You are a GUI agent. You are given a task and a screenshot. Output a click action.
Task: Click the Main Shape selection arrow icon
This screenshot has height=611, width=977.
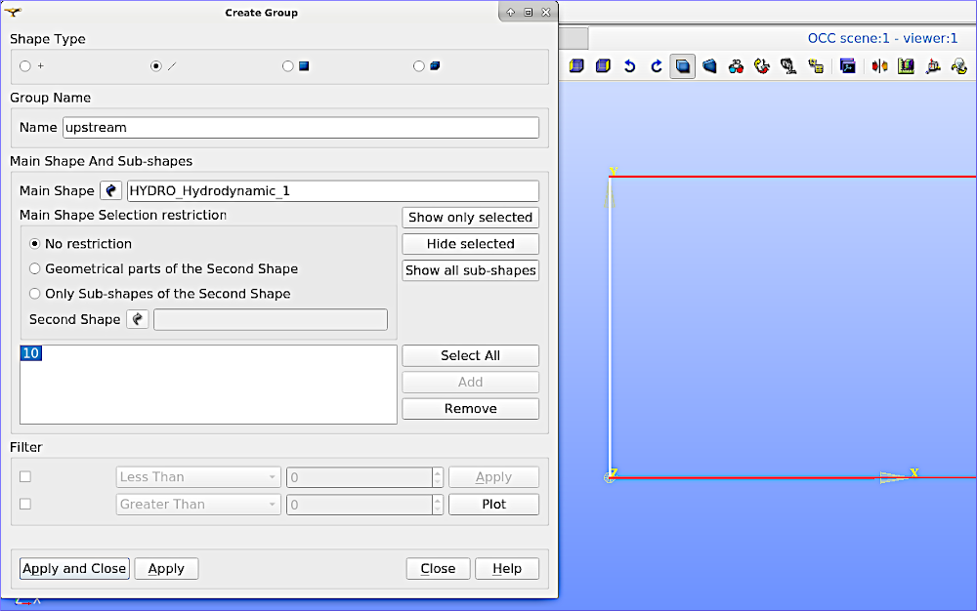[x=110, y=190]
